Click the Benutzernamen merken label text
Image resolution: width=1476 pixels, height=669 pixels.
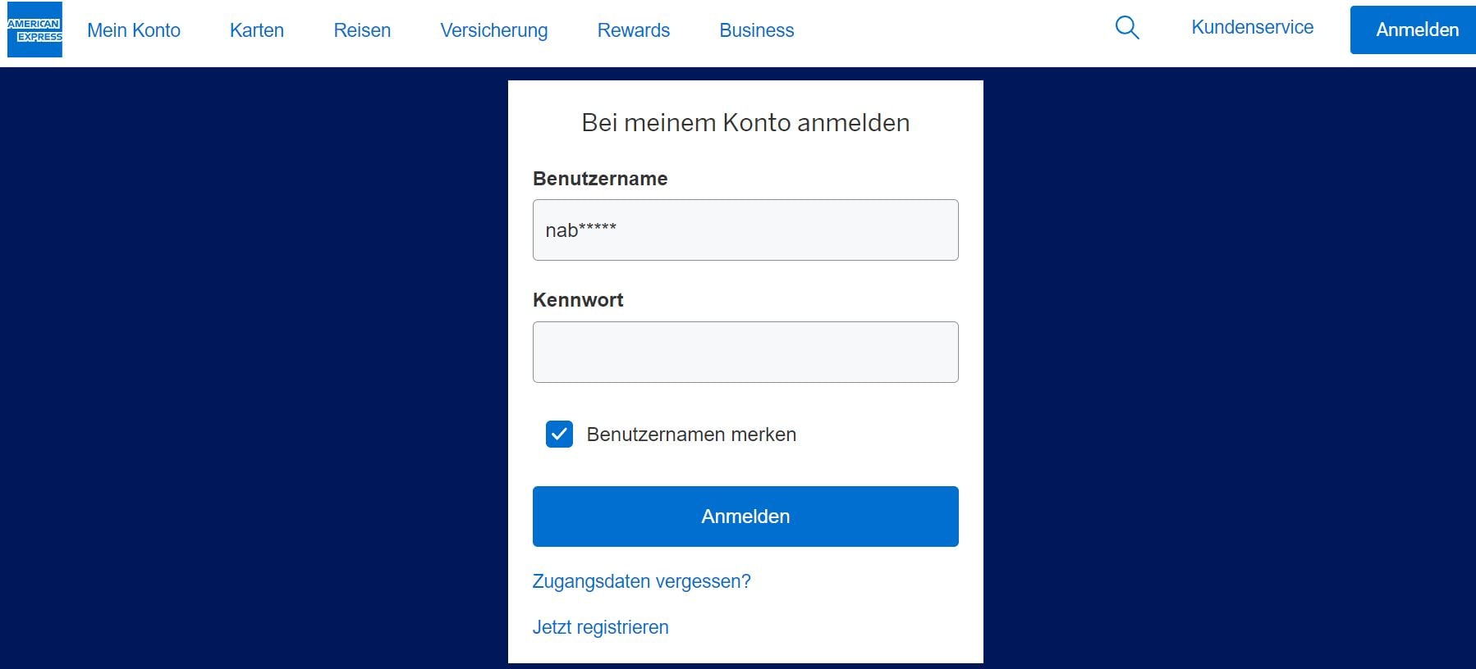click(691, 435)
